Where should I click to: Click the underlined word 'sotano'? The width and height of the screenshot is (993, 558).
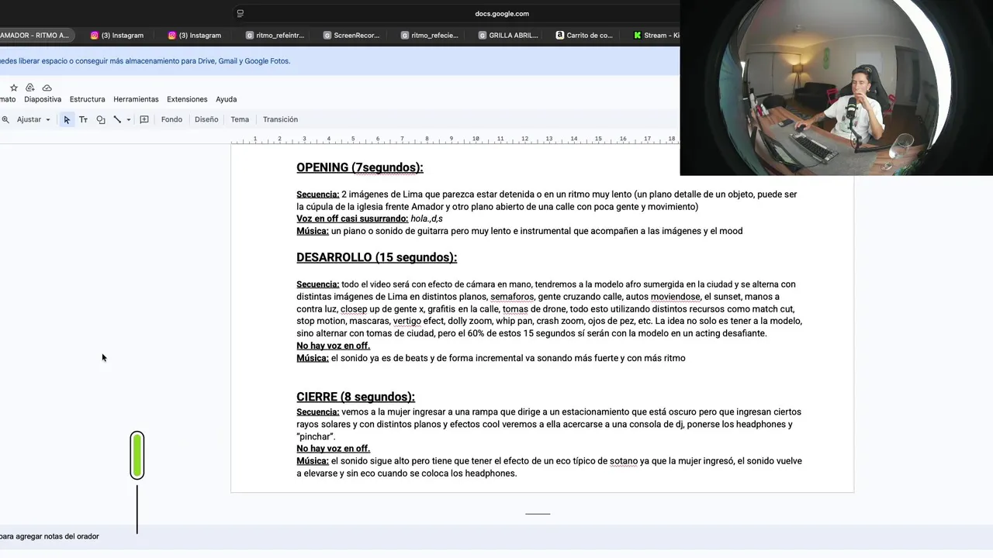[624, 461]
